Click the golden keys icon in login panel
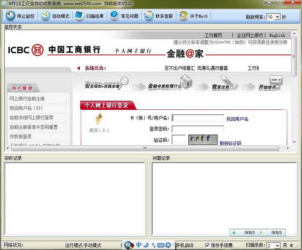This screenshot has width=302, height=250. tap(99, 119)
